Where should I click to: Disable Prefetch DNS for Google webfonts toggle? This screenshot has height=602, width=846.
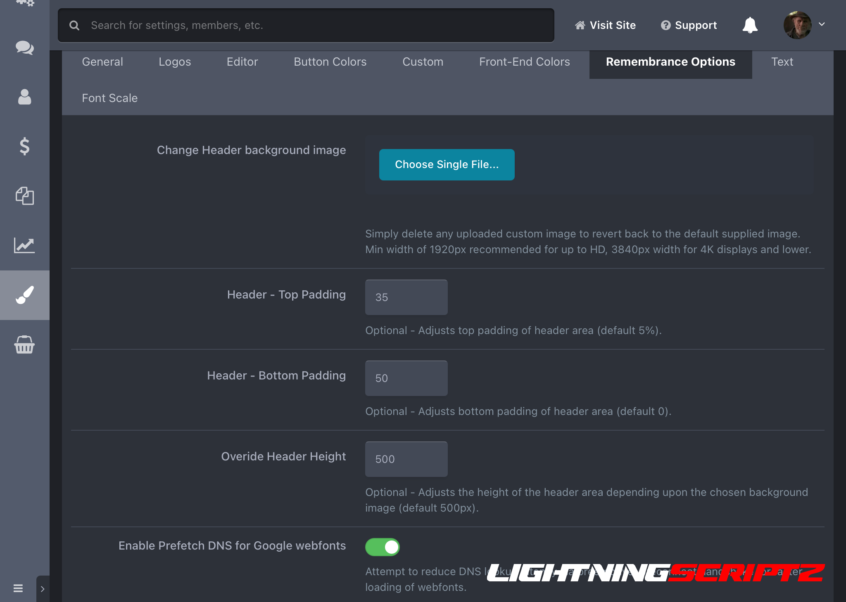(382, 547)
